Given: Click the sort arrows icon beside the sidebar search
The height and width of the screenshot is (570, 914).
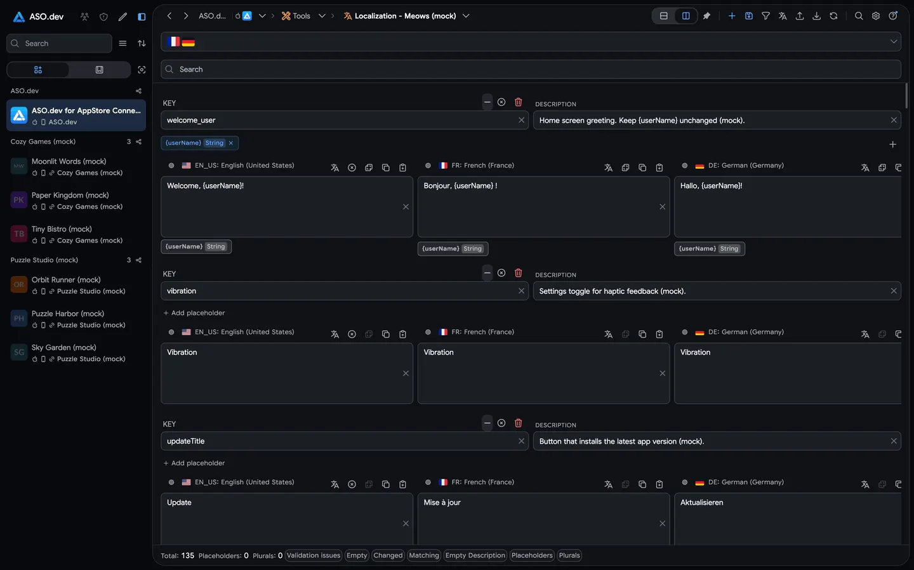Looking at the screenshot, I should point(142,43).
